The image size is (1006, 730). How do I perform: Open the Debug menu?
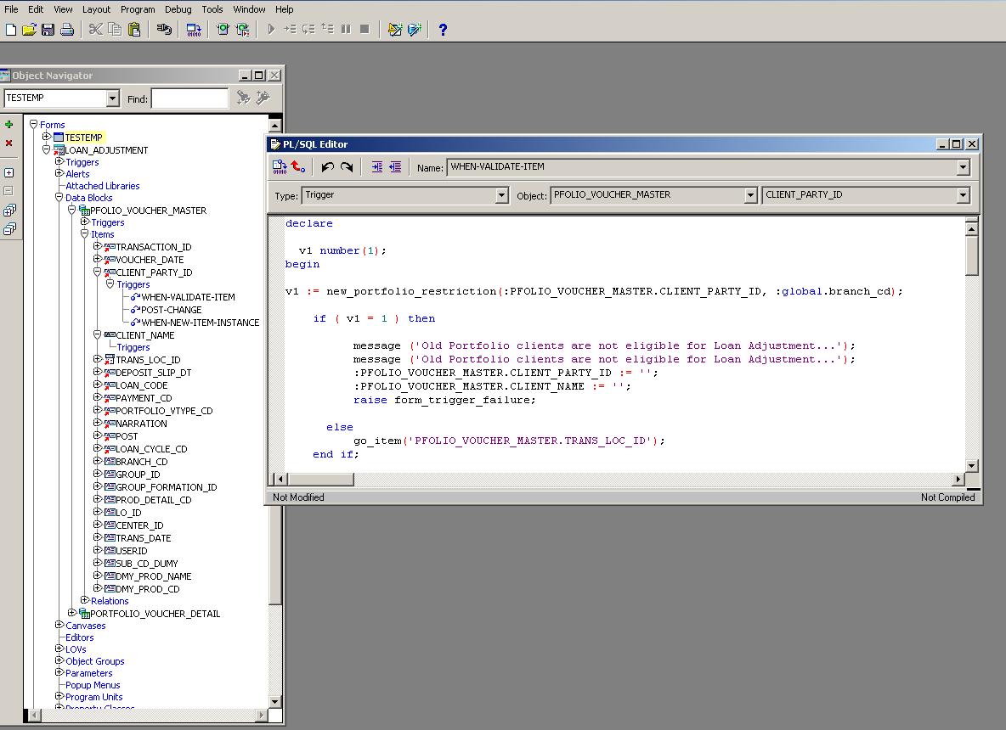[178, 9]
